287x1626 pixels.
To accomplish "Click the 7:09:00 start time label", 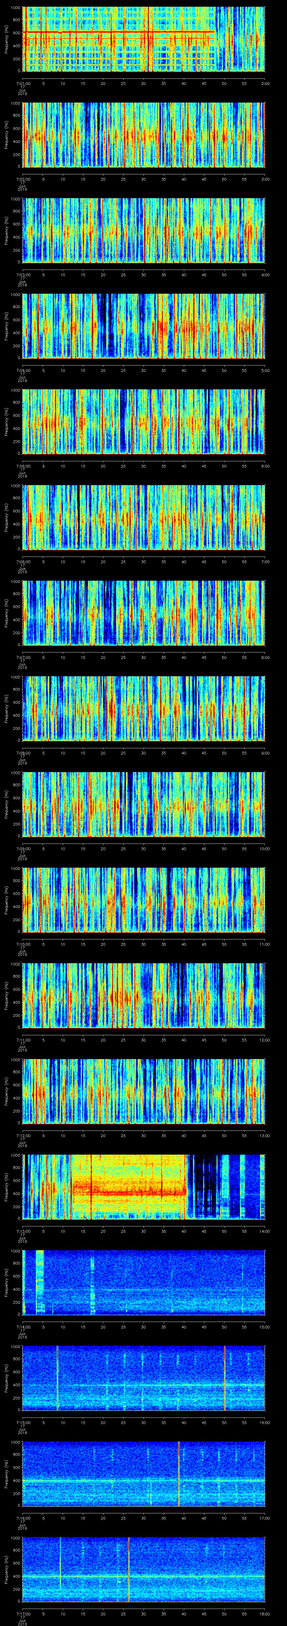I will [x=23, y=848].
